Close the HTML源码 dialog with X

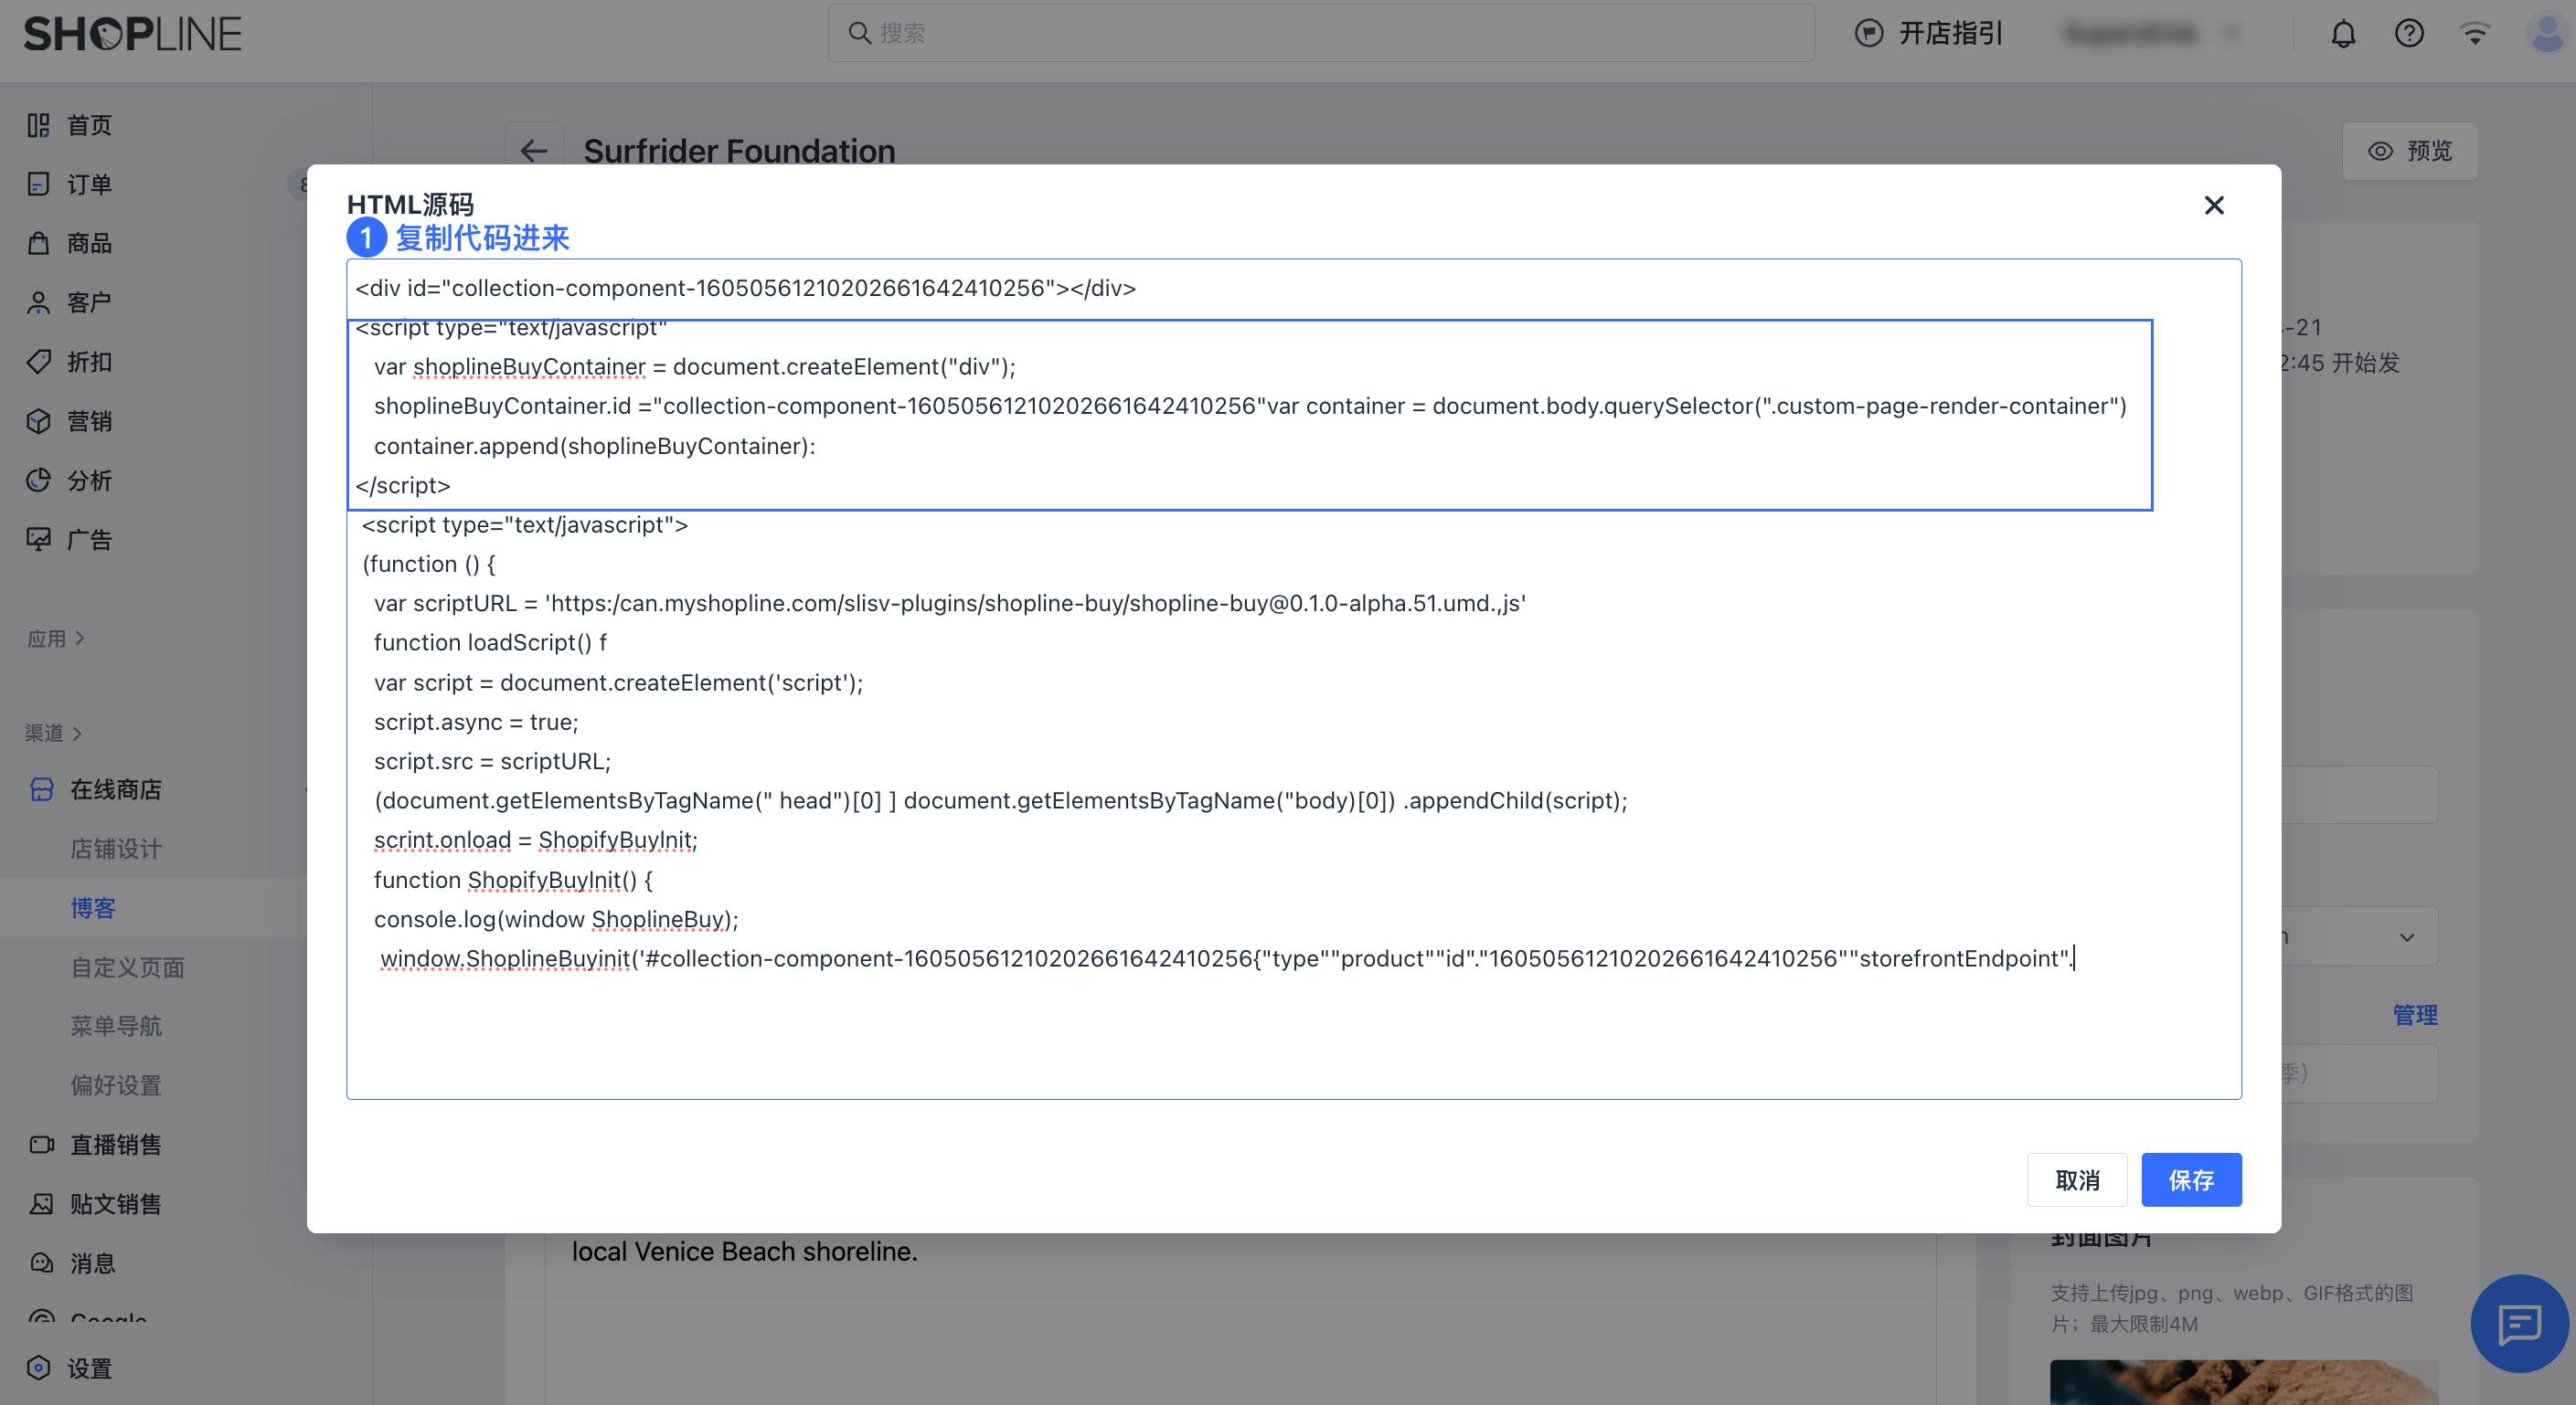point(2214,205)
